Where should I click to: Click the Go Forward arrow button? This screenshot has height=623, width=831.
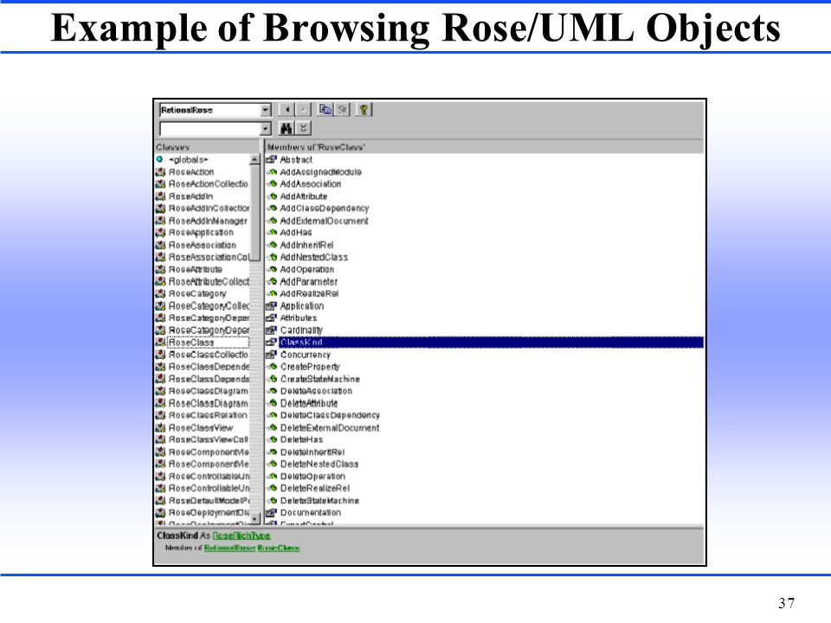tap(303, 110)
